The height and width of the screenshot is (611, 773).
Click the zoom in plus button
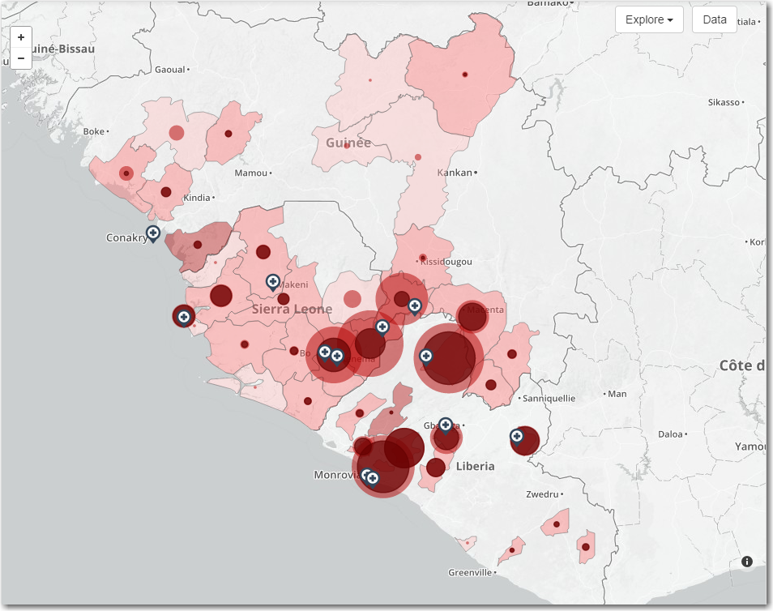pos(21,36)
